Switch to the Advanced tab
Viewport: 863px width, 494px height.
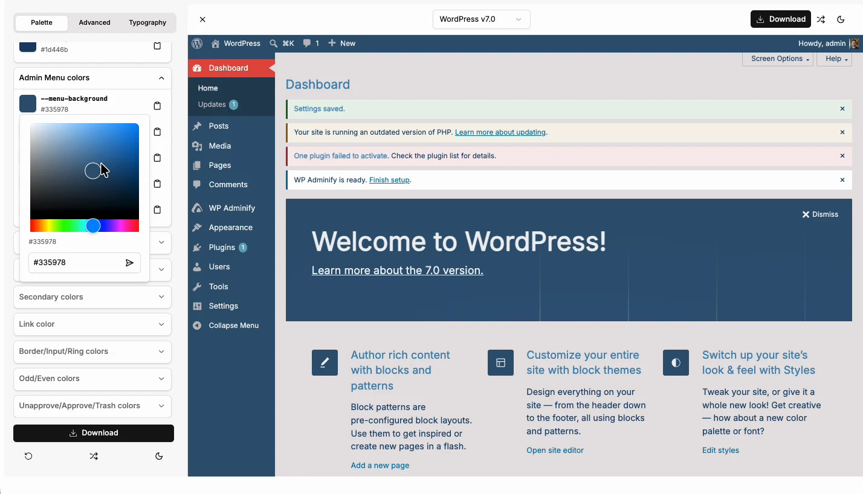coord(94,22)
